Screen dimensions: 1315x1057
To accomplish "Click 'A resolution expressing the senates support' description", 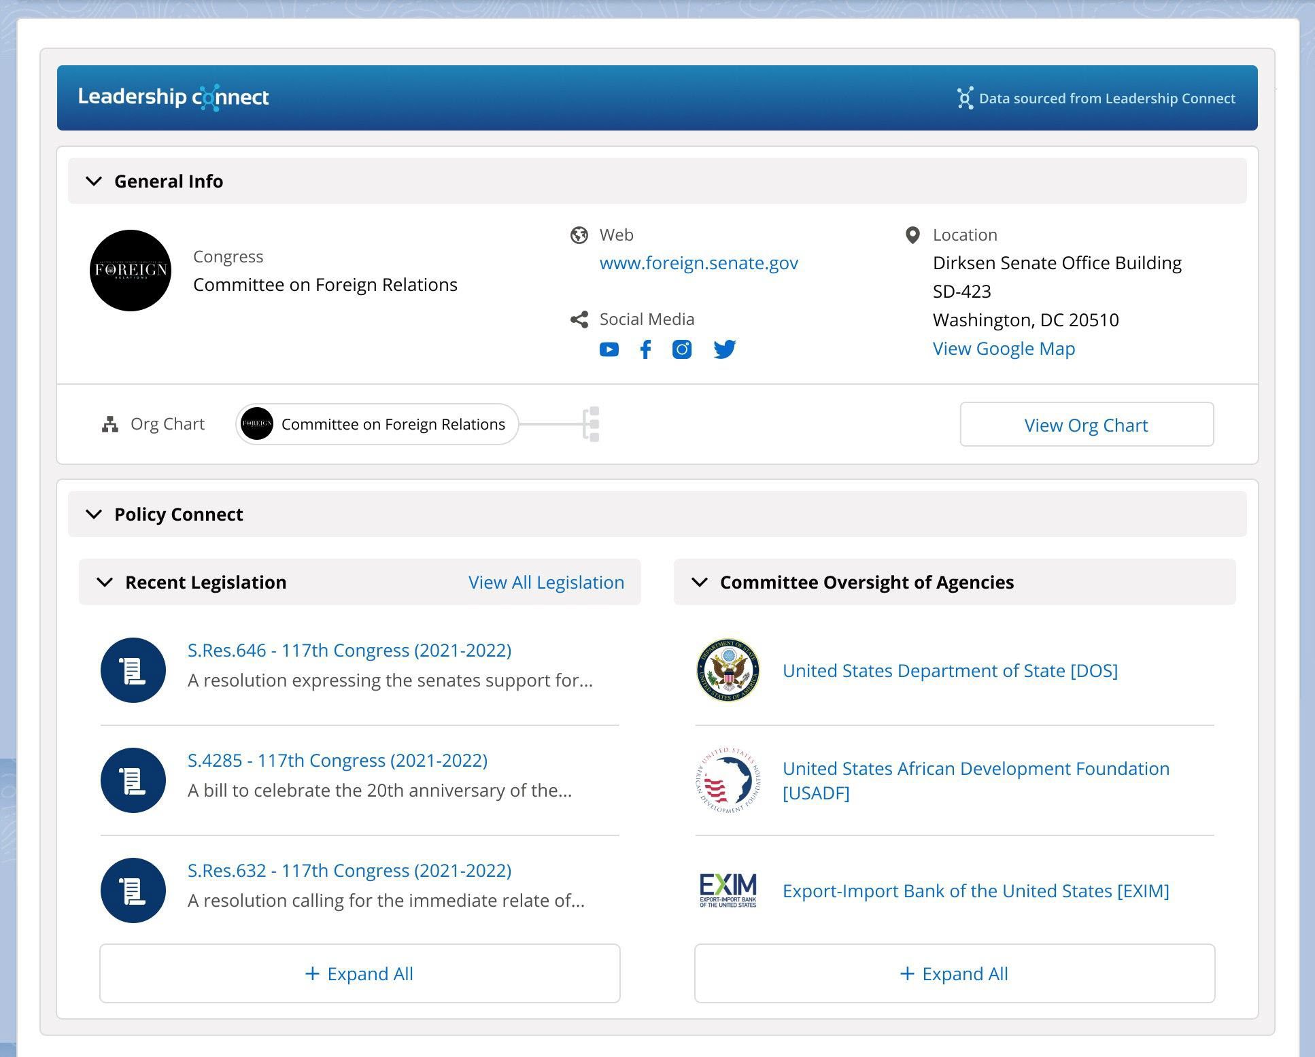I will (390, 680).
